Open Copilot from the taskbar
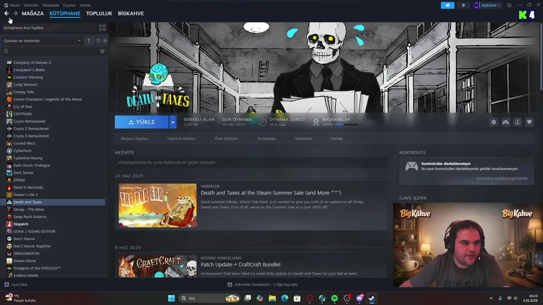The height and width of the screenshot is (305, 543). [x=260, y=298]
